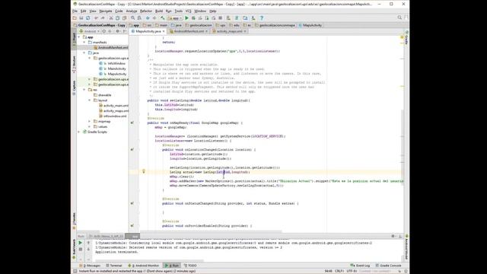Open the Help question mark icon
The image size is (487, 274).
point(262,18)
